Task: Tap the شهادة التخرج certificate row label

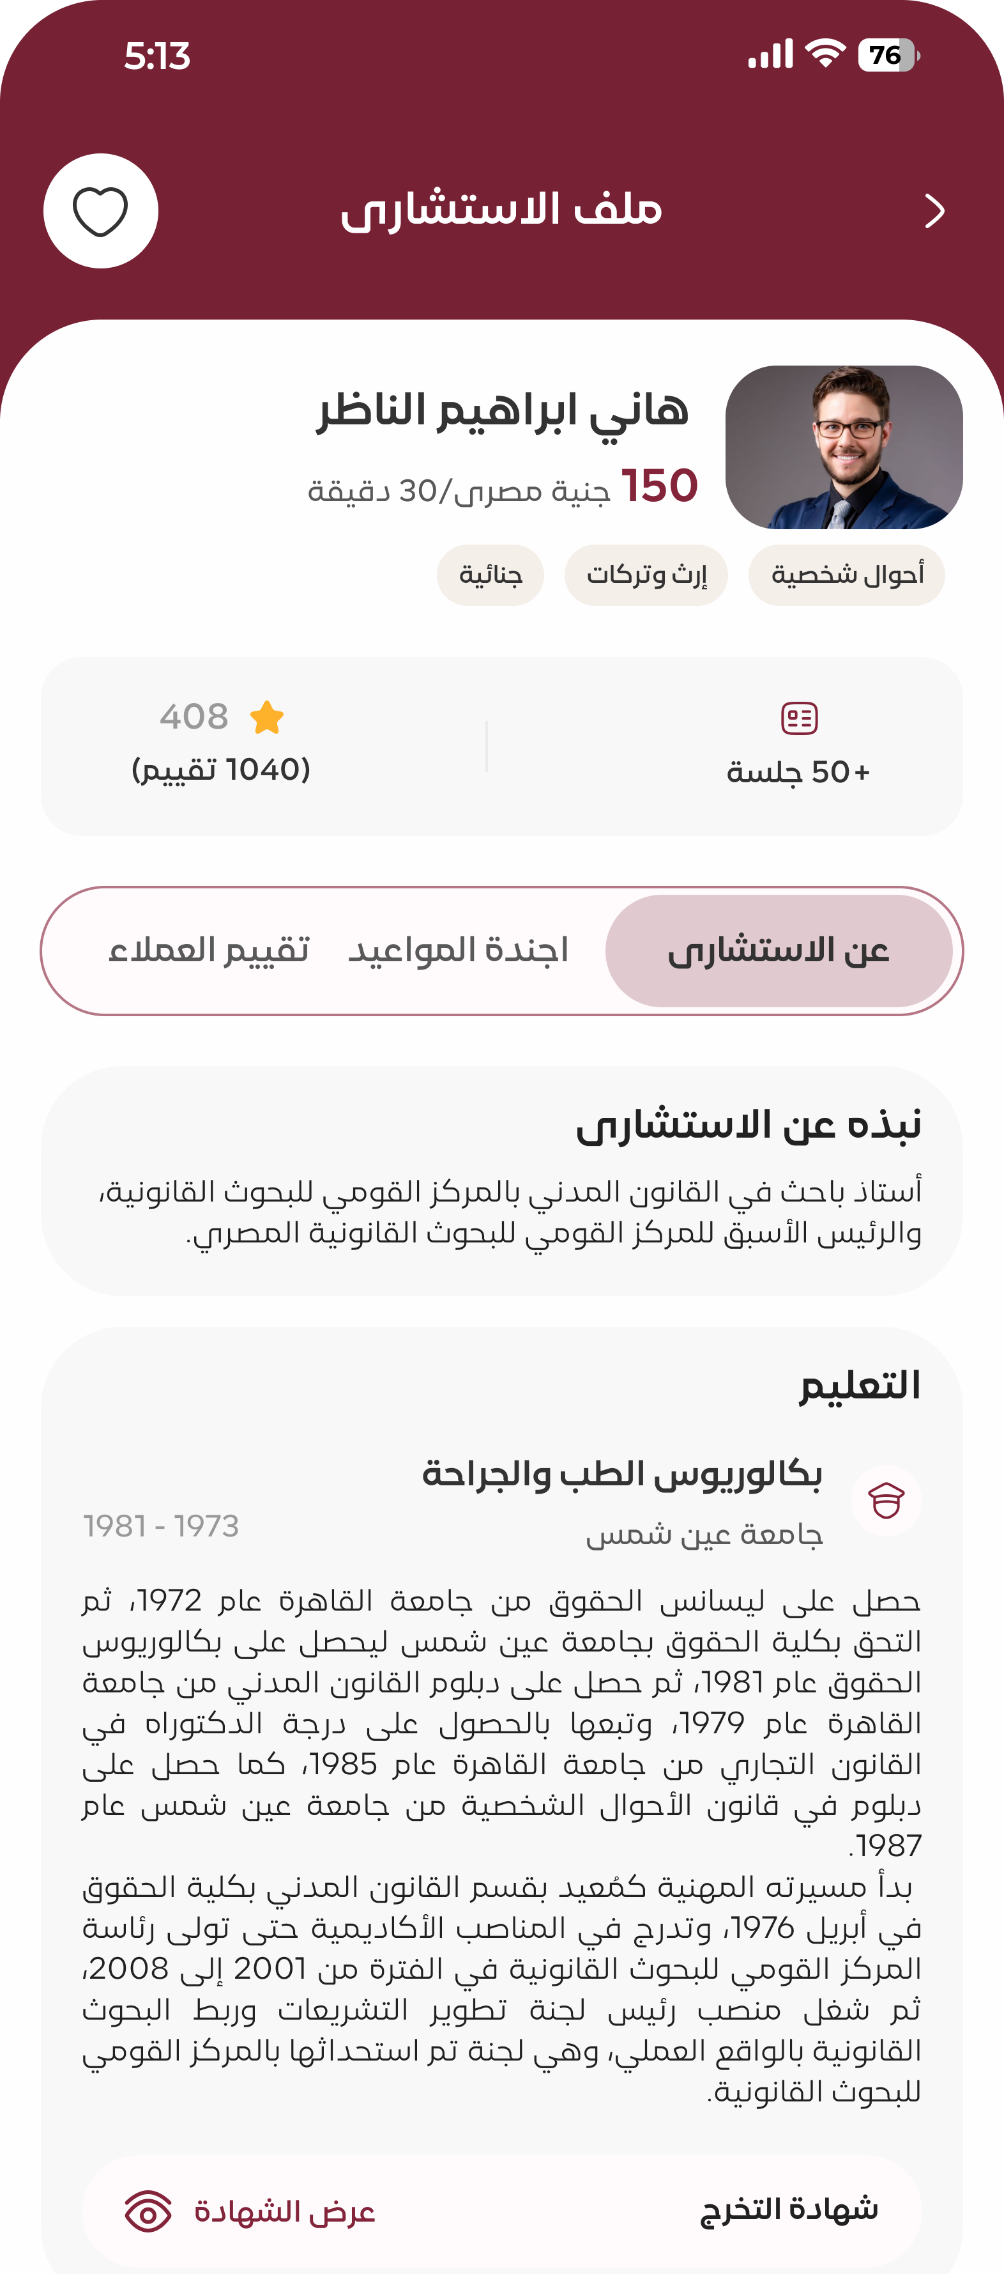Action: pyautogui.click(x=789, y=2209)
